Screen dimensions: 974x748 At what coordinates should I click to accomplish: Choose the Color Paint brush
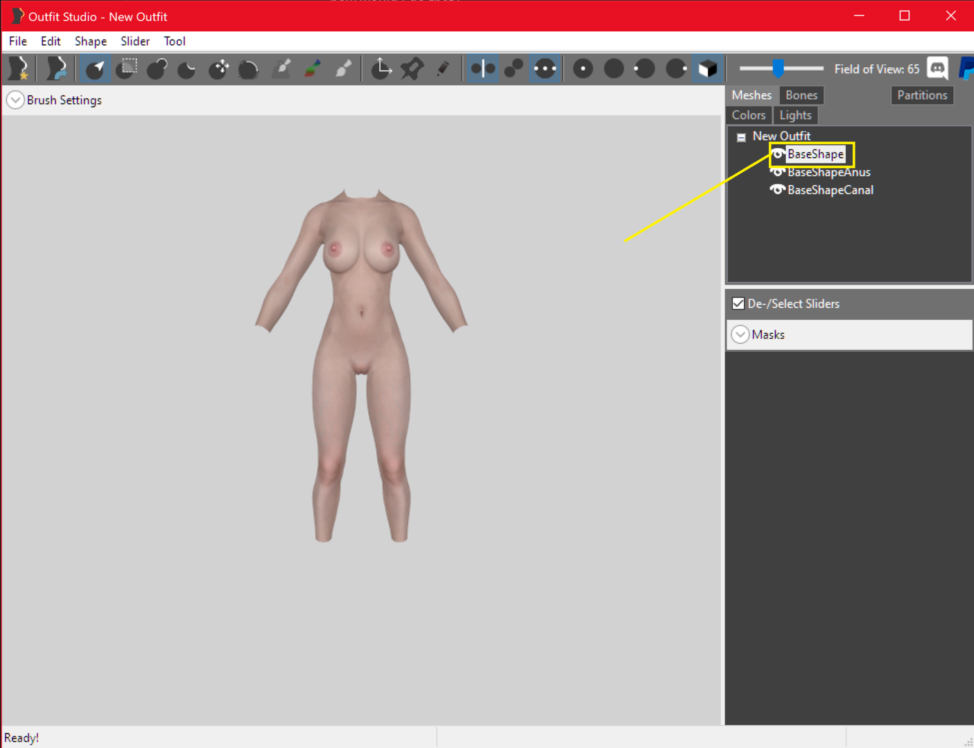click(x=313, y=69)
